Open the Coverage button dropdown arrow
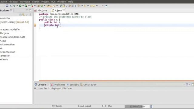The width and height of the screenshot is (194, 109). pyautogui.click(x=29, y=6)
